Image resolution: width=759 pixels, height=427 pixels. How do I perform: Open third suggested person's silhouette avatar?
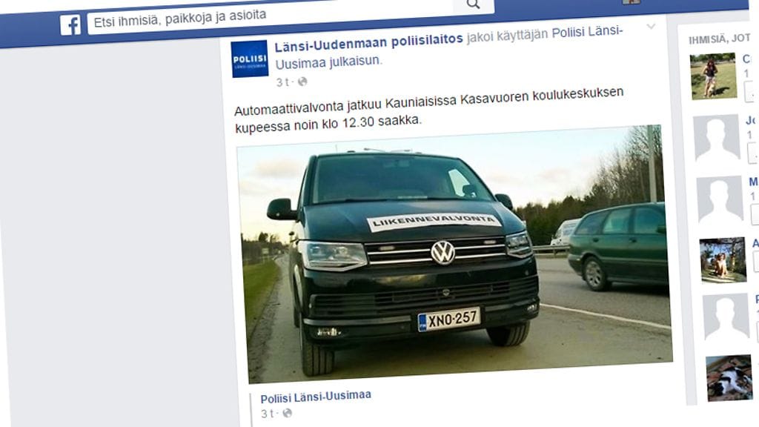pos(720,199)
